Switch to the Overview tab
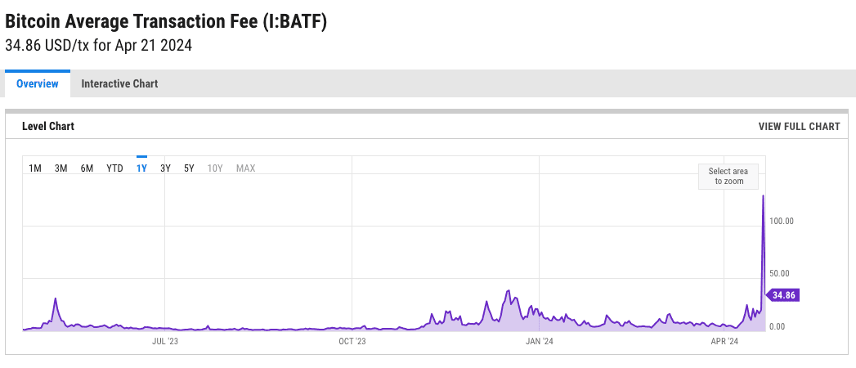The height and width of the screenshot is (368, 856). tap(37, 84)
